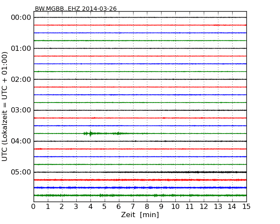Viewport: 280px width, 224px height.
Task: Click the 01:00 time label
Action: pos(21,48)
